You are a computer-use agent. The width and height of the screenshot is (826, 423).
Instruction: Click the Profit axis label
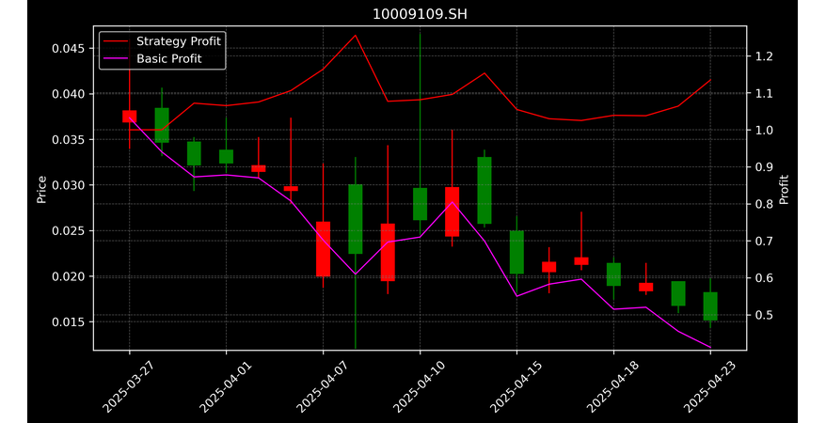[x=784, y=189]
